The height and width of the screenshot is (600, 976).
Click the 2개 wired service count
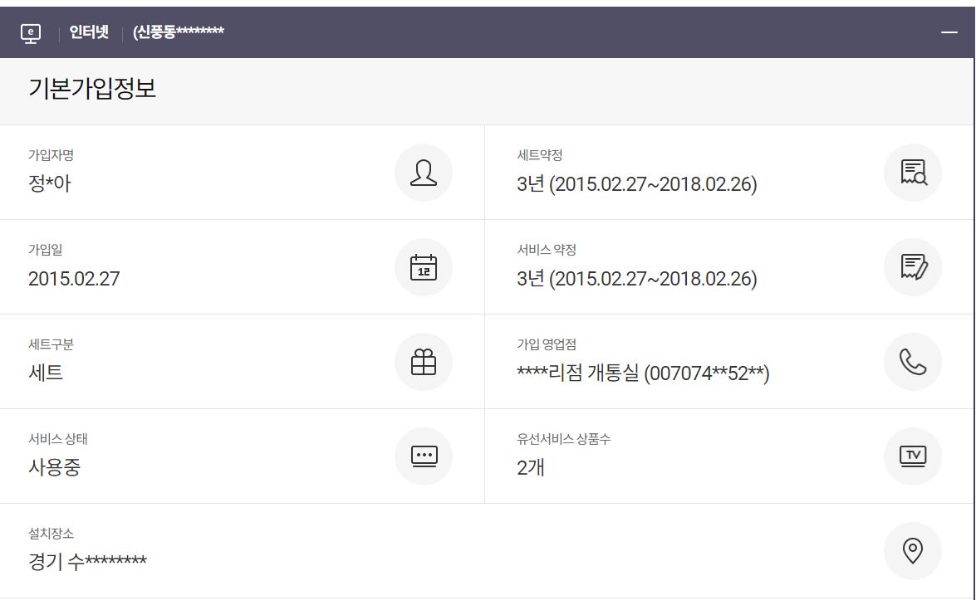[531, 468]
